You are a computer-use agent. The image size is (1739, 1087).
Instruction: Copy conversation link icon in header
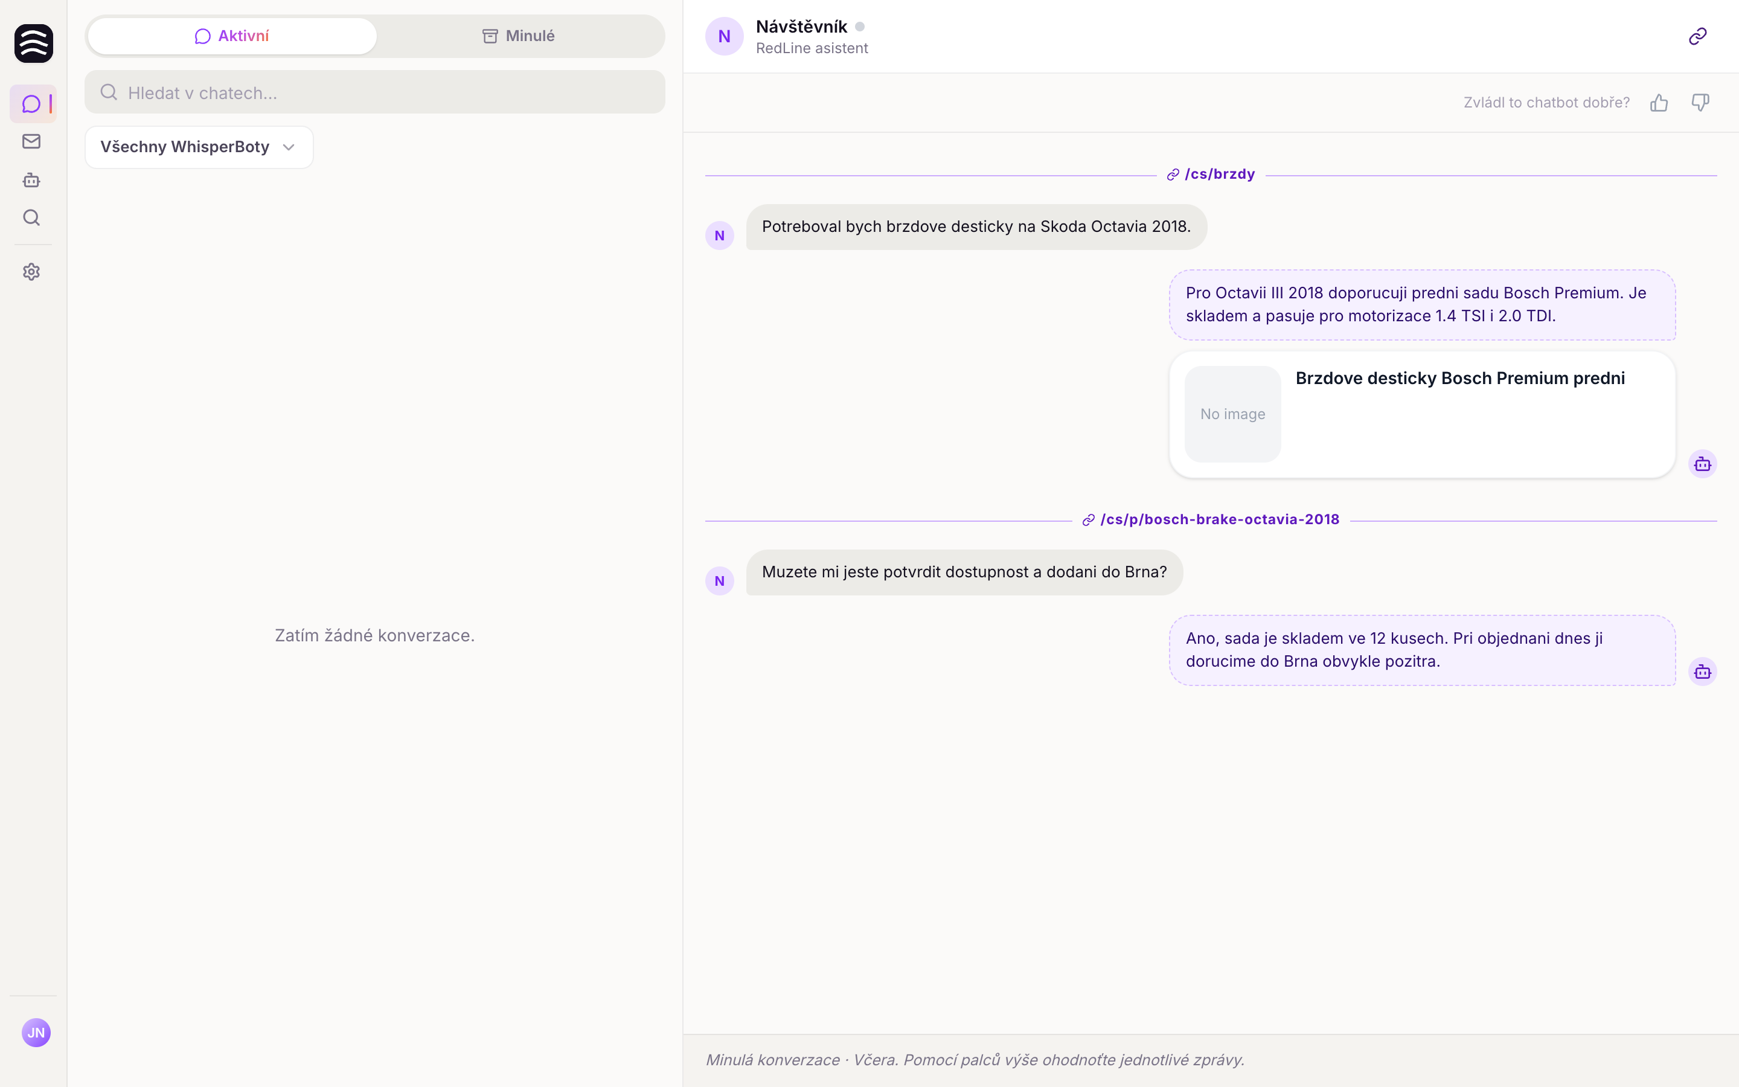1697,36
